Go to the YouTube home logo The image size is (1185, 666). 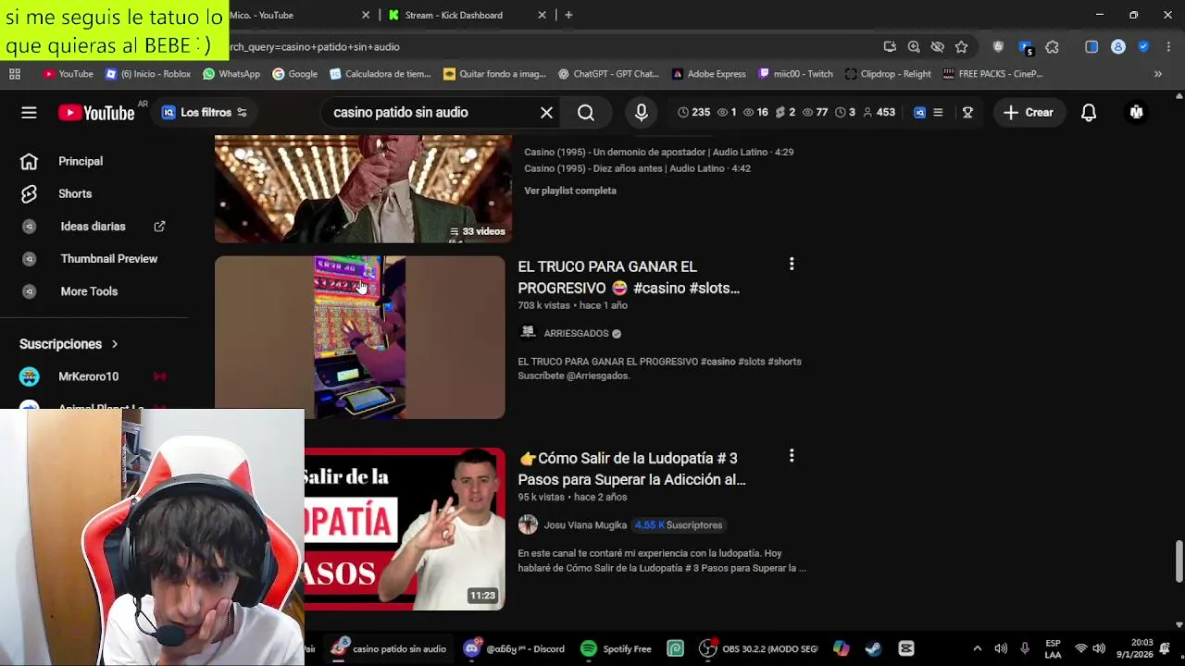[96, 112]
